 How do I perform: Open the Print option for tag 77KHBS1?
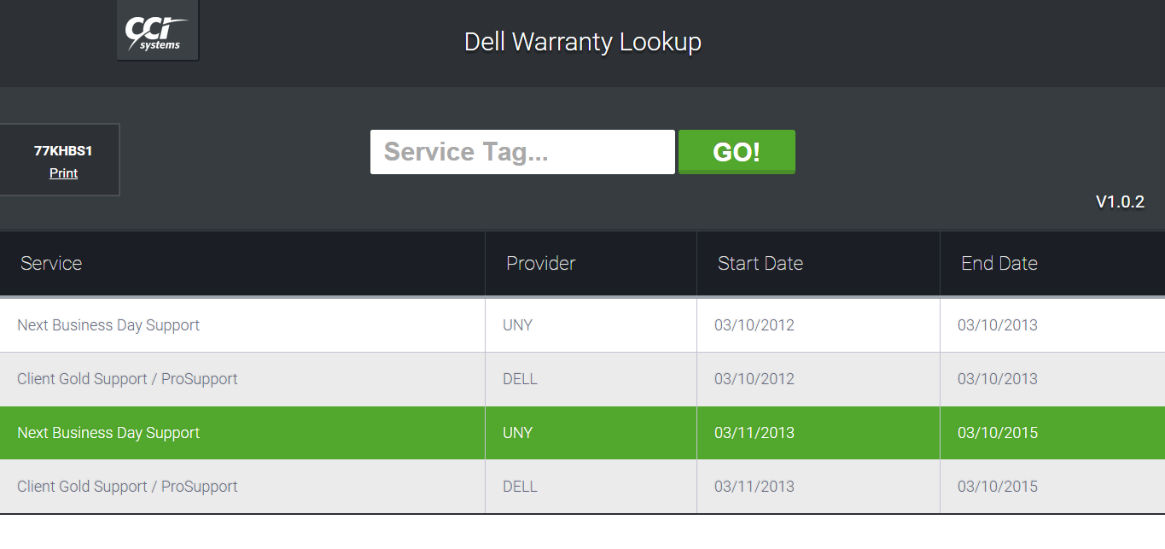(x=62, y=172)
